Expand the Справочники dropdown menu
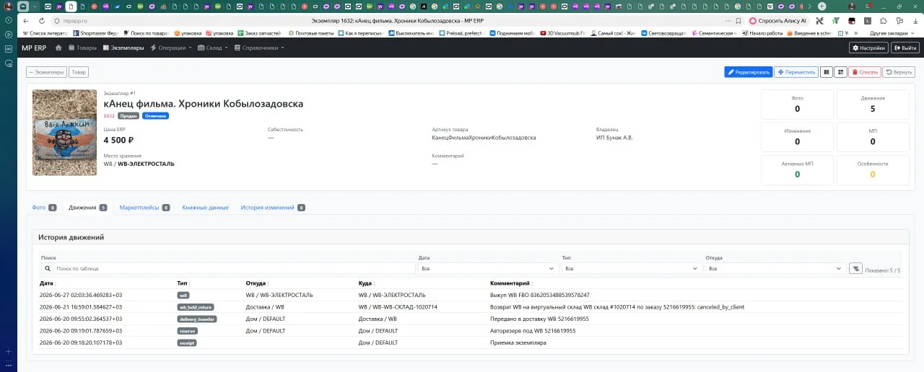924x372 pixels. pos(259,48)
